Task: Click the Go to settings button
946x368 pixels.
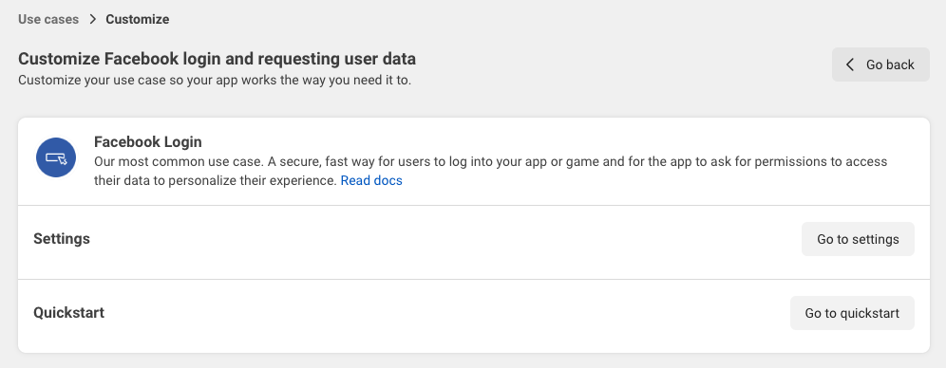Action: tap(858, 239)
